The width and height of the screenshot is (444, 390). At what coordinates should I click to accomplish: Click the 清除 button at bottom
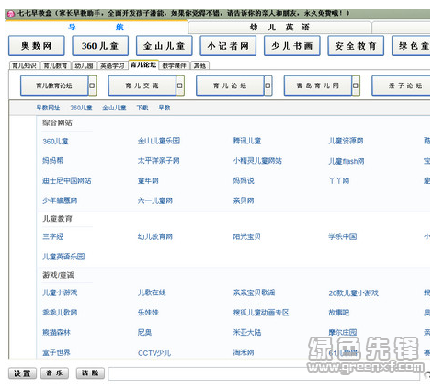pyautogui.click(x=90, y=373)
